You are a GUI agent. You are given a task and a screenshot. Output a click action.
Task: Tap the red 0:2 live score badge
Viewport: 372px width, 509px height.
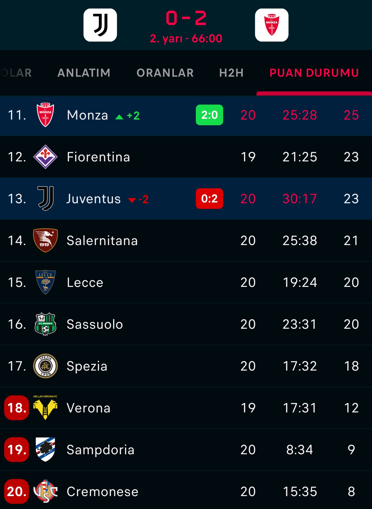coord(210,199)
